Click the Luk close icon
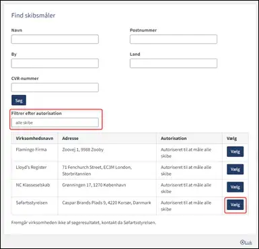 pyautogui.click(x=242, y=242)
